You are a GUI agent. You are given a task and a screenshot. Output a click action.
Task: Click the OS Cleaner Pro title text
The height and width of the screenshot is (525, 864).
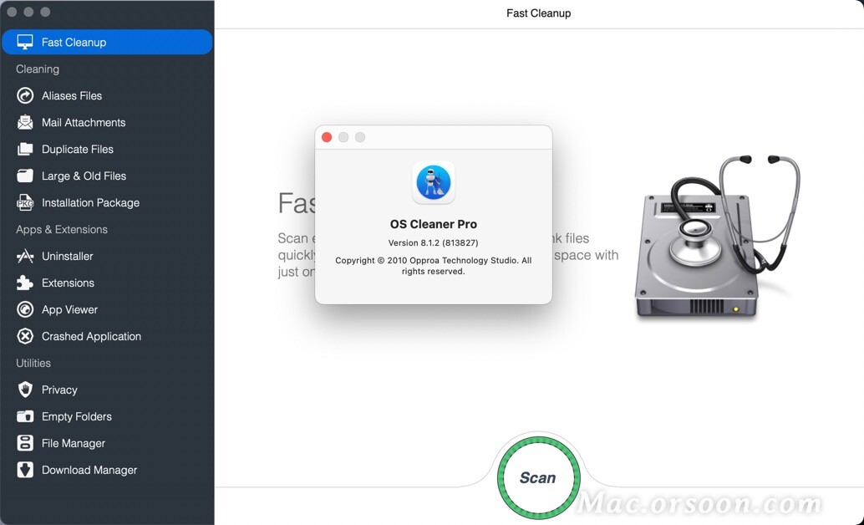pyautogui.click(x=434, y=224)
